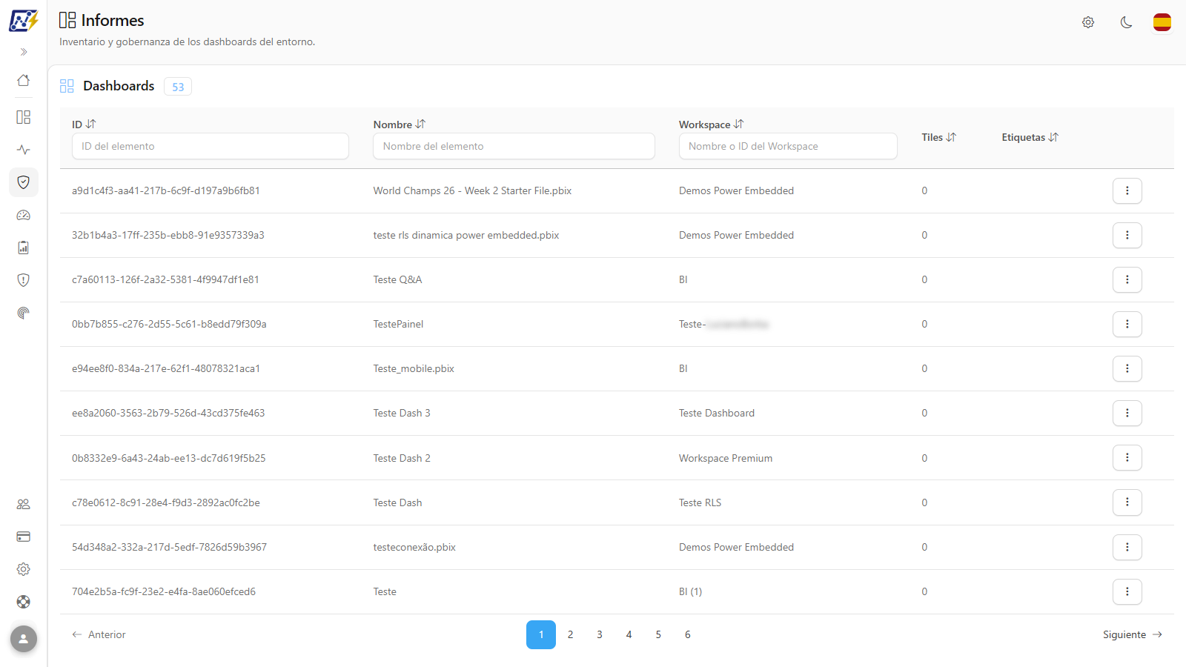The image size is (1186, 667).
Task: Open the dashboards layout icon in sidebar
Action: pos(24,117)
